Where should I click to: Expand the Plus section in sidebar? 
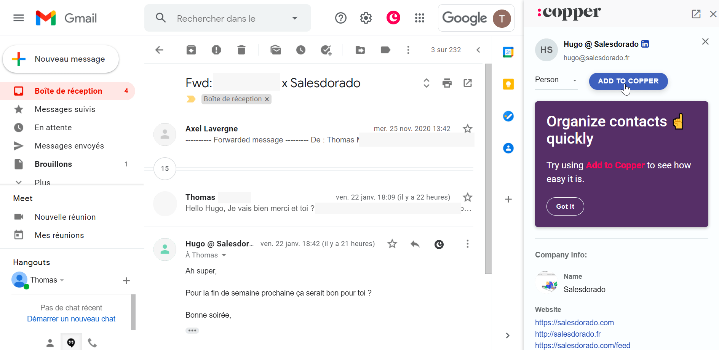point(42,182)
